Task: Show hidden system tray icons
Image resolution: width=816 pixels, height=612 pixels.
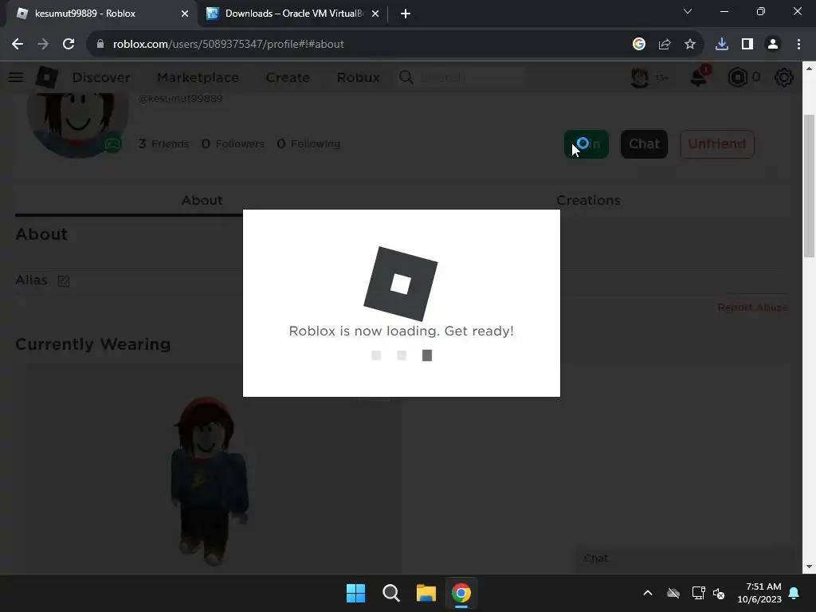Action: (x=648, y=593)
